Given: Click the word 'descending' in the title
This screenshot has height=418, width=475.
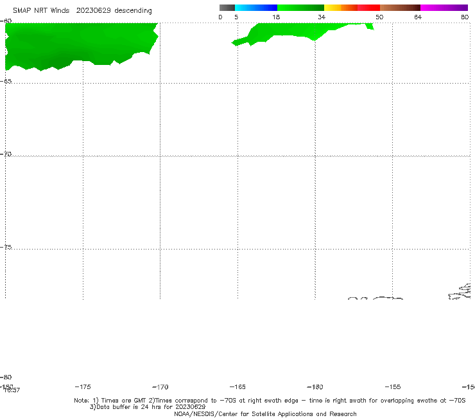Looking at the screenshot, I should click(x=133, y=11).
